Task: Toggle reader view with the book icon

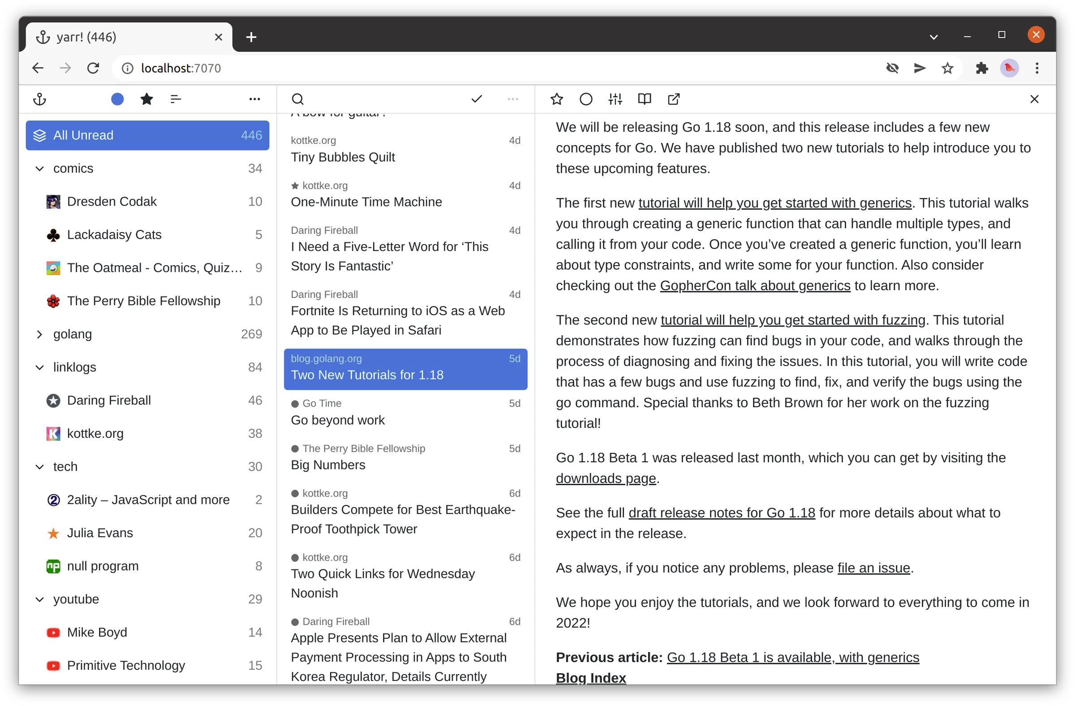Action: tap(644, 99)
